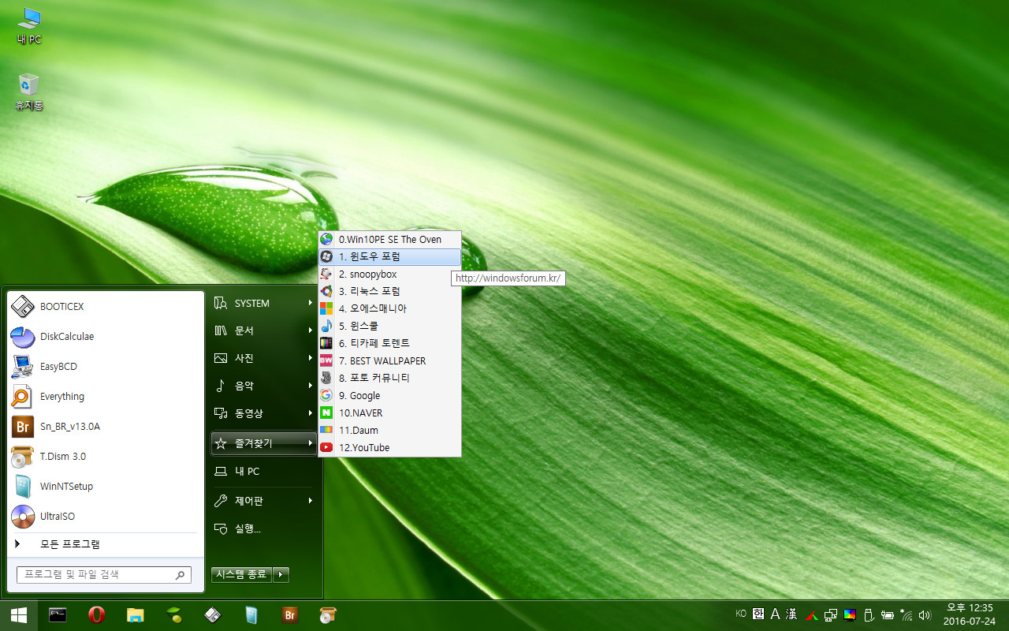Open the 내 PC desktop icon
The image size is (1009, 631).
(x=29, y=26)
